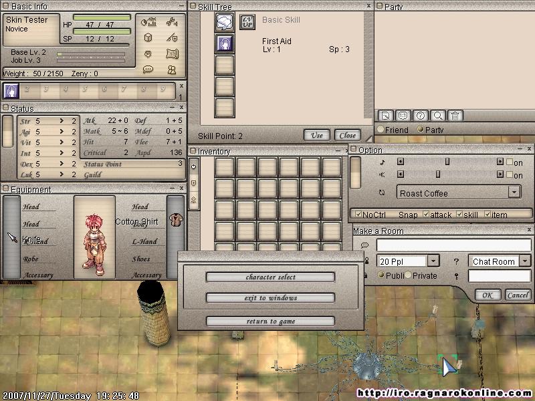Click the question mark icon in Make a Room
Viewport: 535px width, 401px height.
pos(456,261)
